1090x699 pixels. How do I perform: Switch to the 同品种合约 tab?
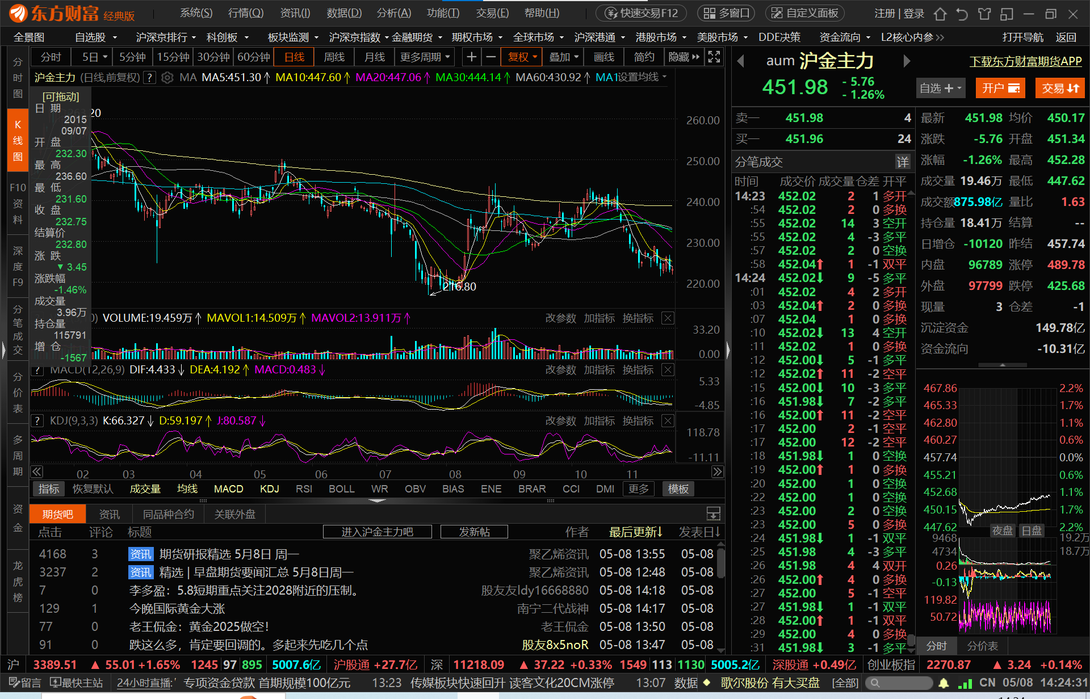pyautogui.click(x=168, y=514)
